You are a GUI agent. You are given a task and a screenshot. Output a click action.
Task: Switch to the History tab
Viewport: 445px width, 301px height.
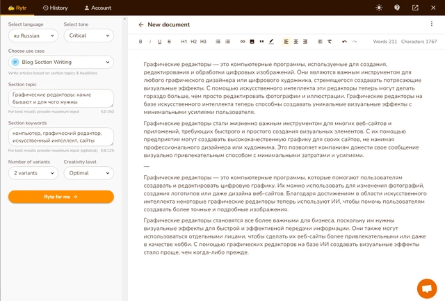click(56, 8)
